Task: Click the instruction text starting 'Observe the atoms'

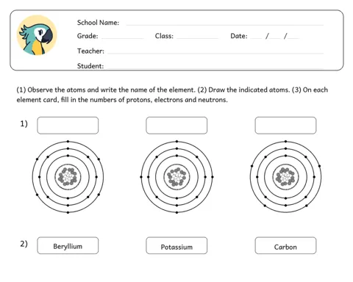Action: [x=172, y=95]
